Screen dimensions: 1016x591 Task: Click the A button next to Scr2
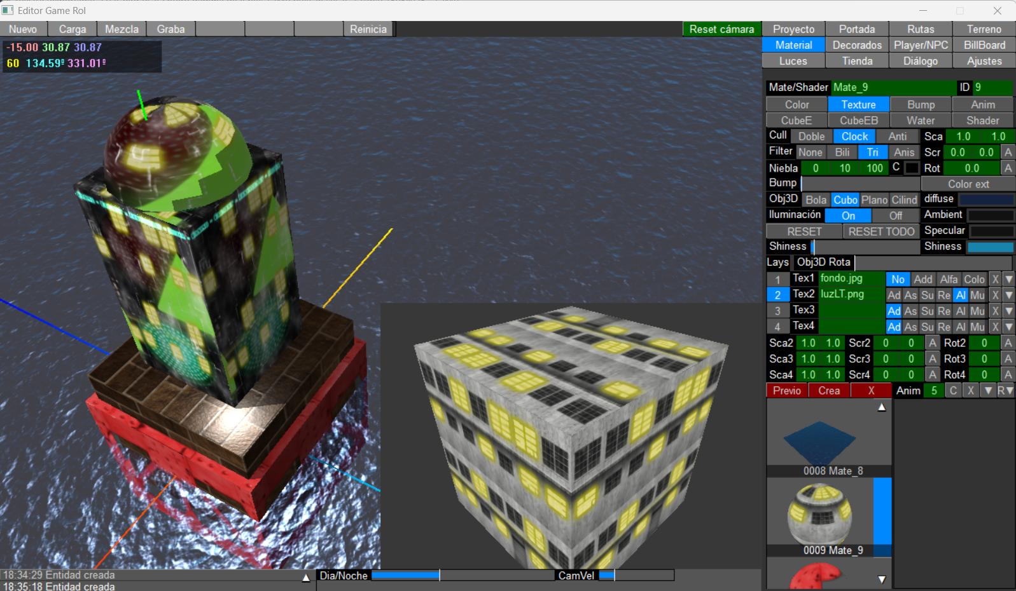[x=933, y=343]
